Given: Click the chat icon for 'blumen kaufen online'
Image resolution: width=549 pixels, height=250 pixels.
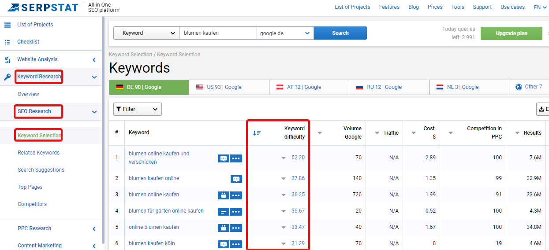Looking at the screenshot, I should tap(236, 179).
